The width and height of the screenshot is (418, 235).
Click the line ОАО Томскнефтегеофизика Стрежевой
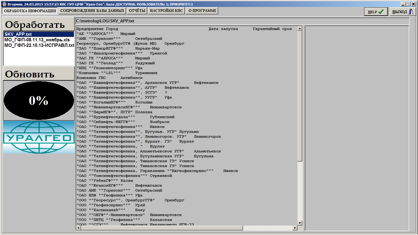point(124,176)
